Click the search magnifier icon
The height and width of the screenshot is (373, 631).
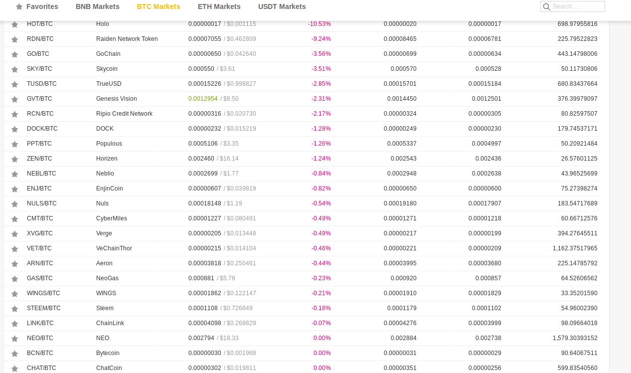click(x=546, y=7)
